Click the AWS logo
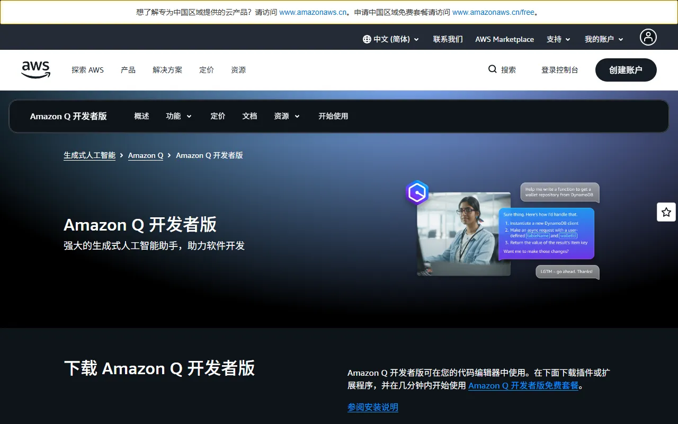The height and width of the screenshot is (424, 678). [35, 69]
